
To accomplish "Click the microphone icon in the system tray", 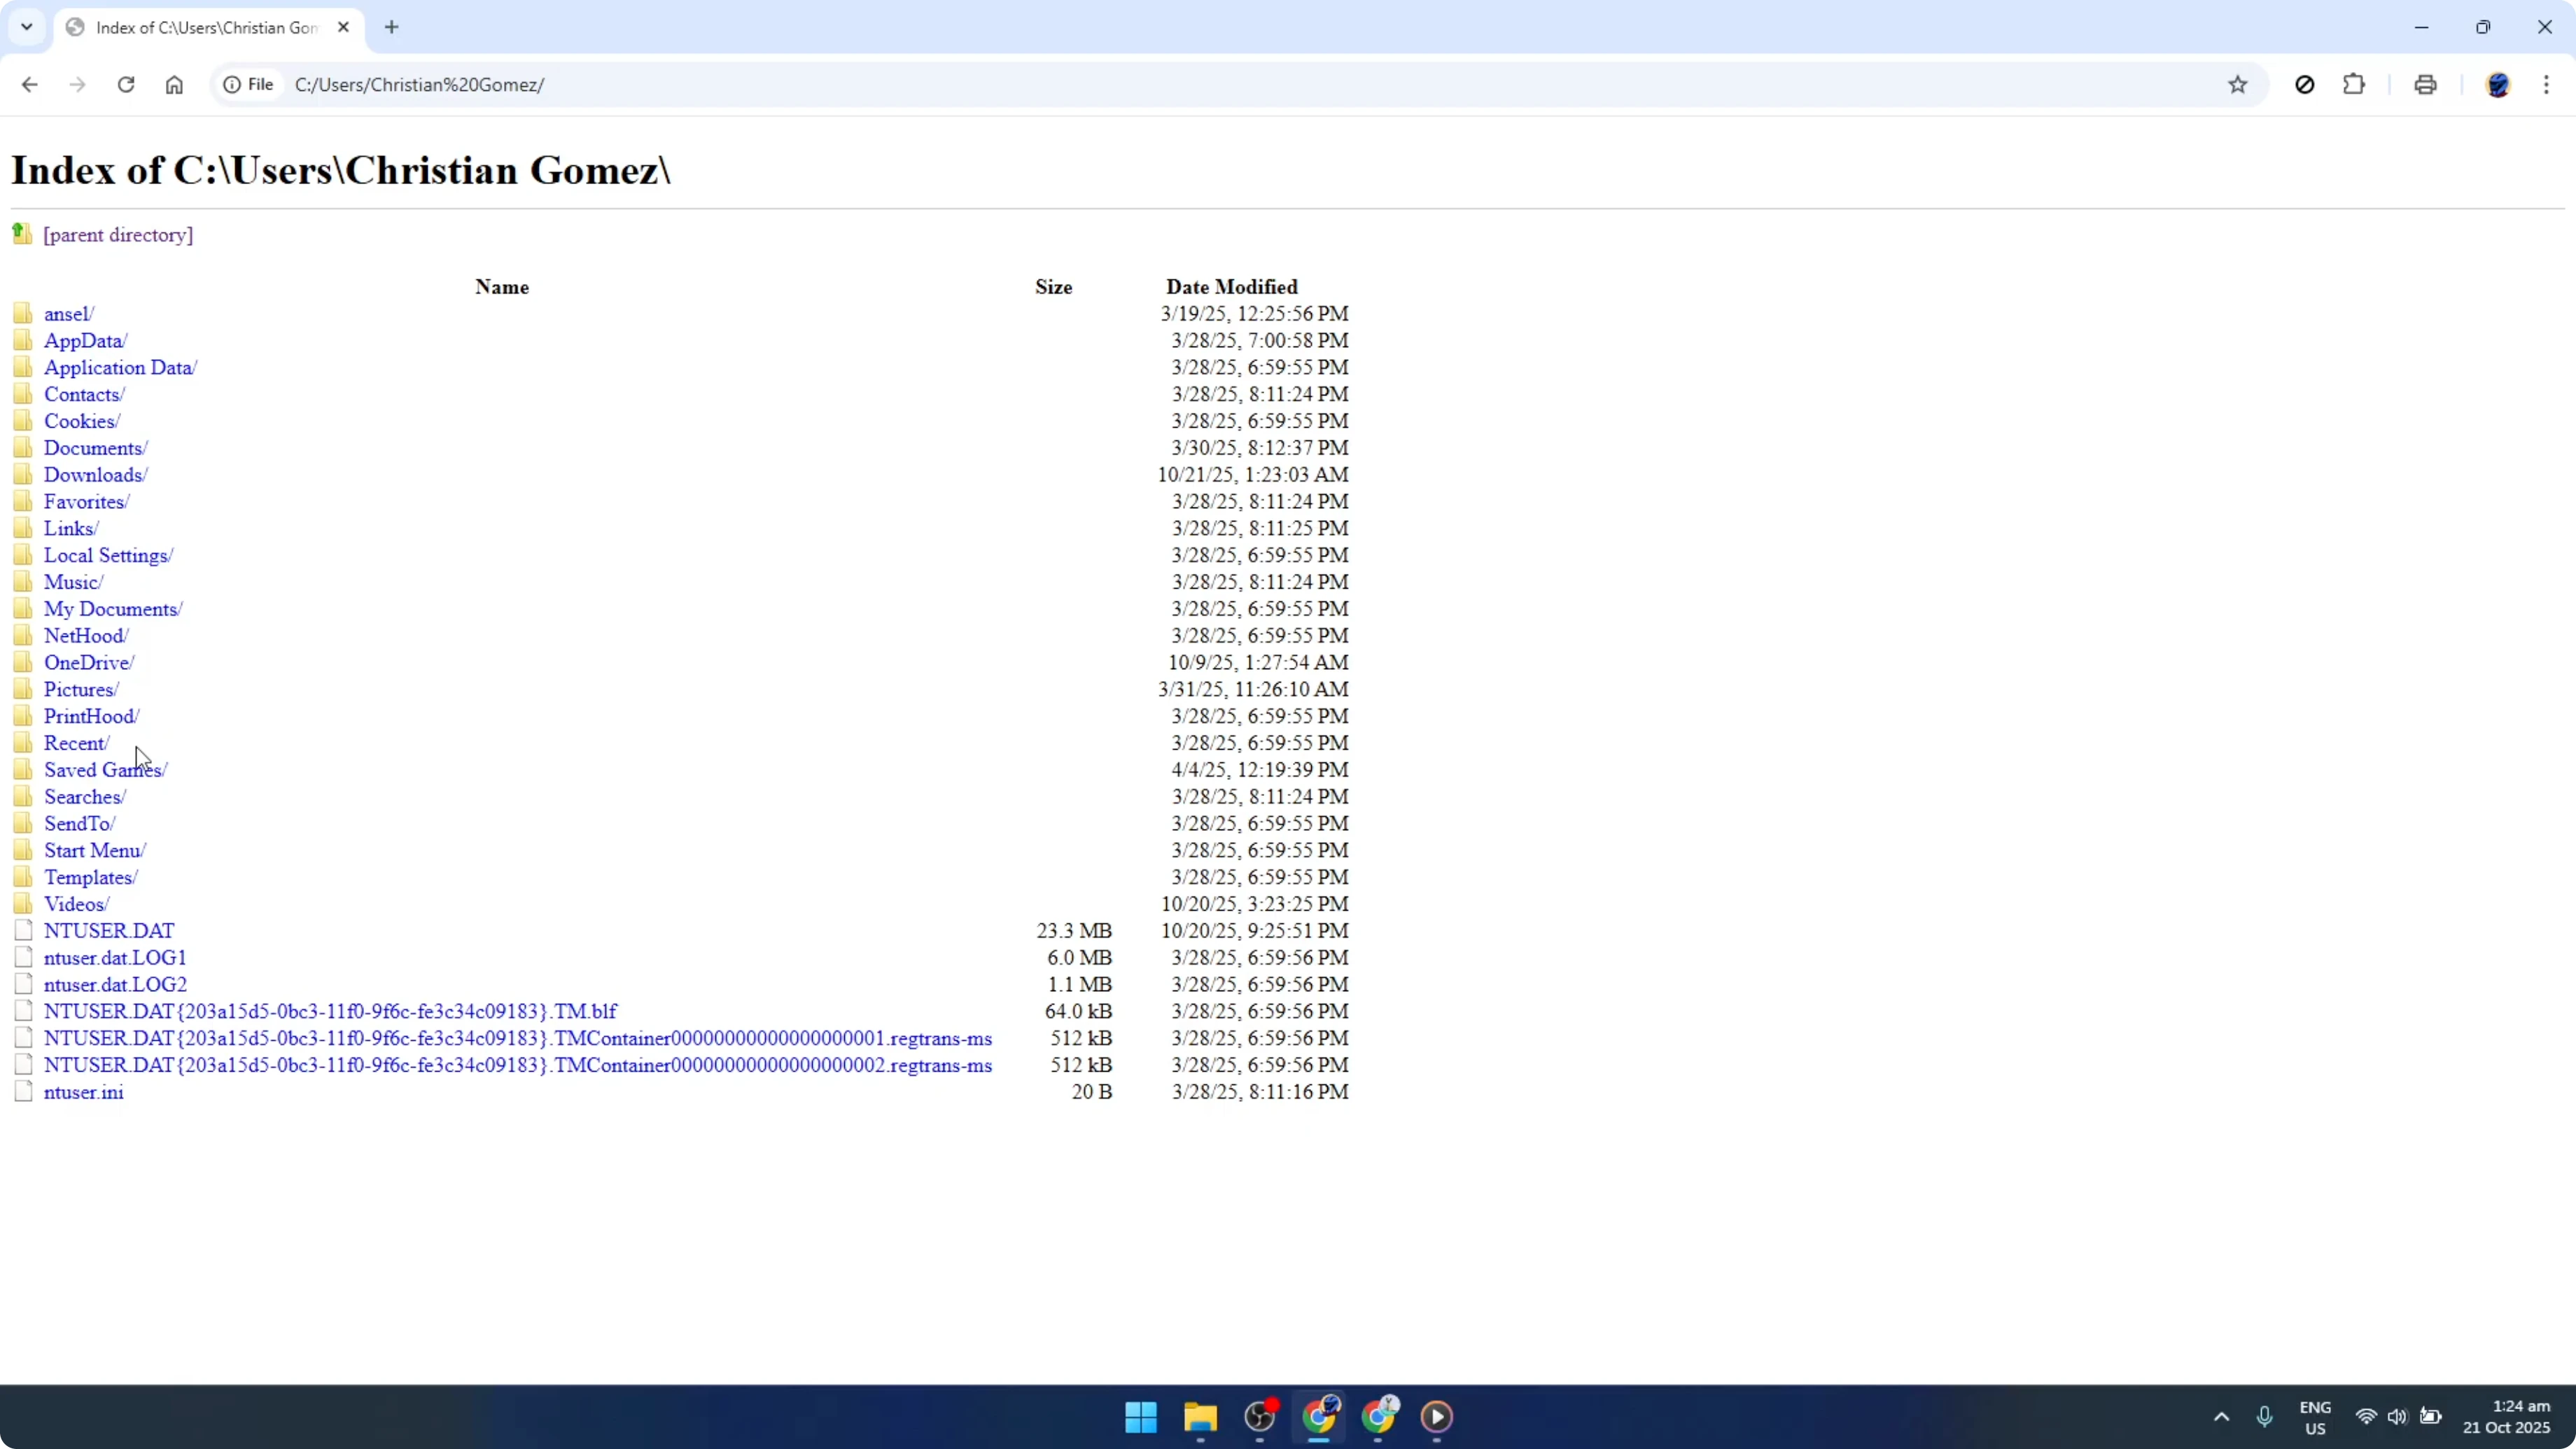I will pyautogui.click(x=2265, y=1417).
